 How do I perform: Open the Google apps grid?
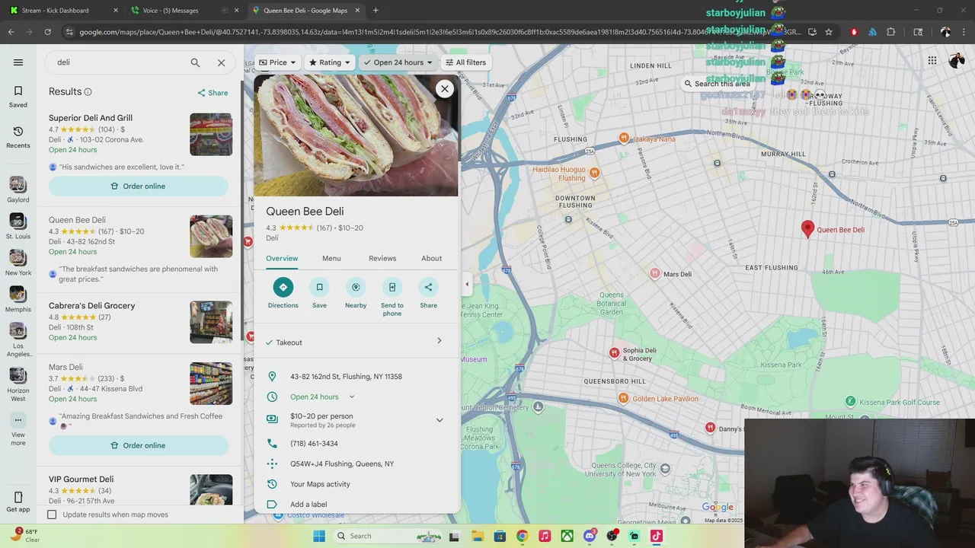932,61
